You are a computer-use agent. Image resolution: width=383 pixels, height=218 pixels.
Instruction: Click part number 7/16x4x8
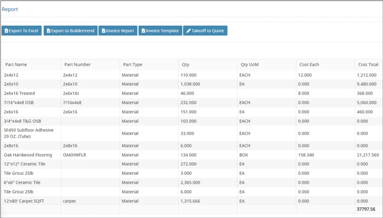(x=72, y=103)
